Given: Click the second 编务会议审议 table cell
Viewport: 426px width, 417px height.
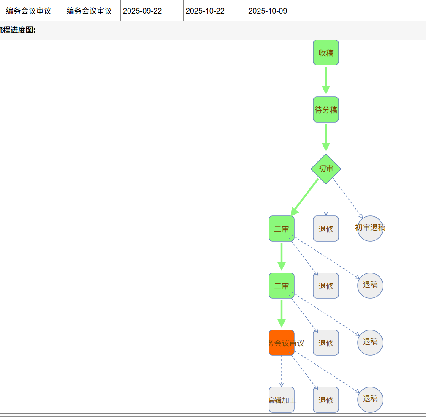Looking at the screenshot, I should [89, 11].
